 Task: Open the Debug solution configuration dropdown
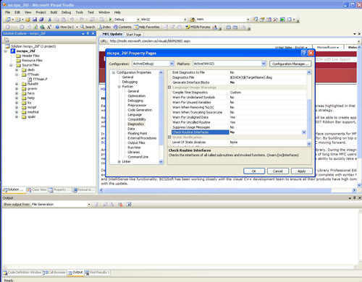pos(138,20)
